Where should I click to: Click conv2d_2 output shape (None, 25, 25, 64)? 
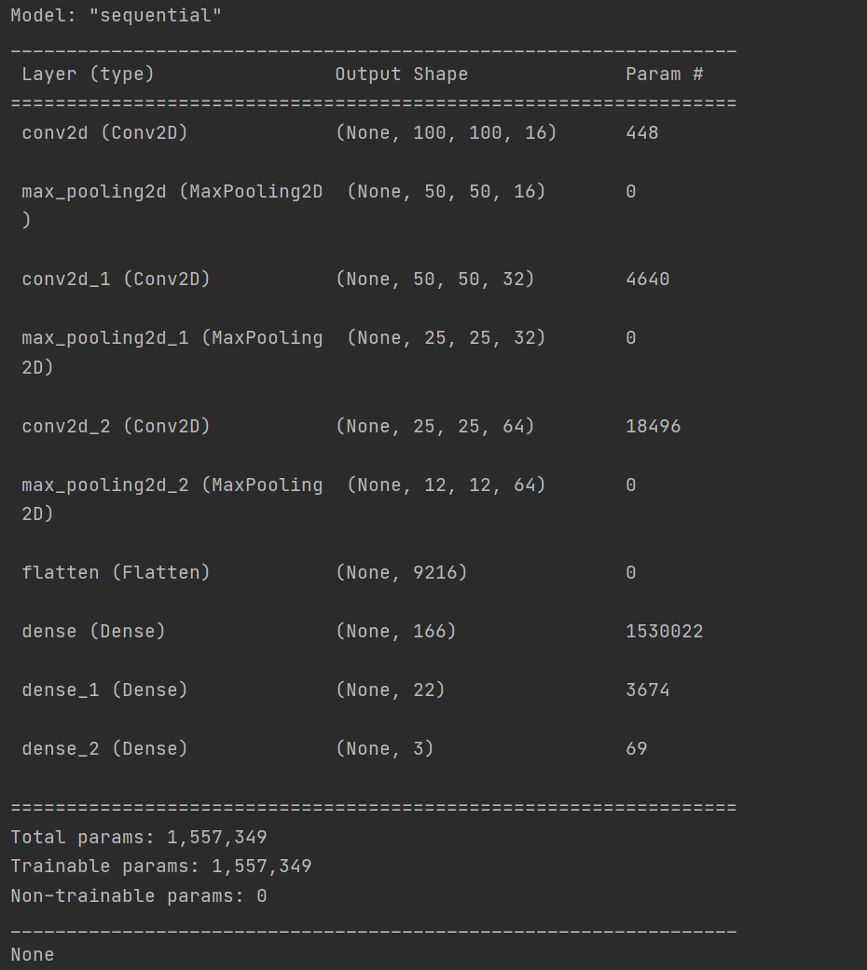[435, 426]
